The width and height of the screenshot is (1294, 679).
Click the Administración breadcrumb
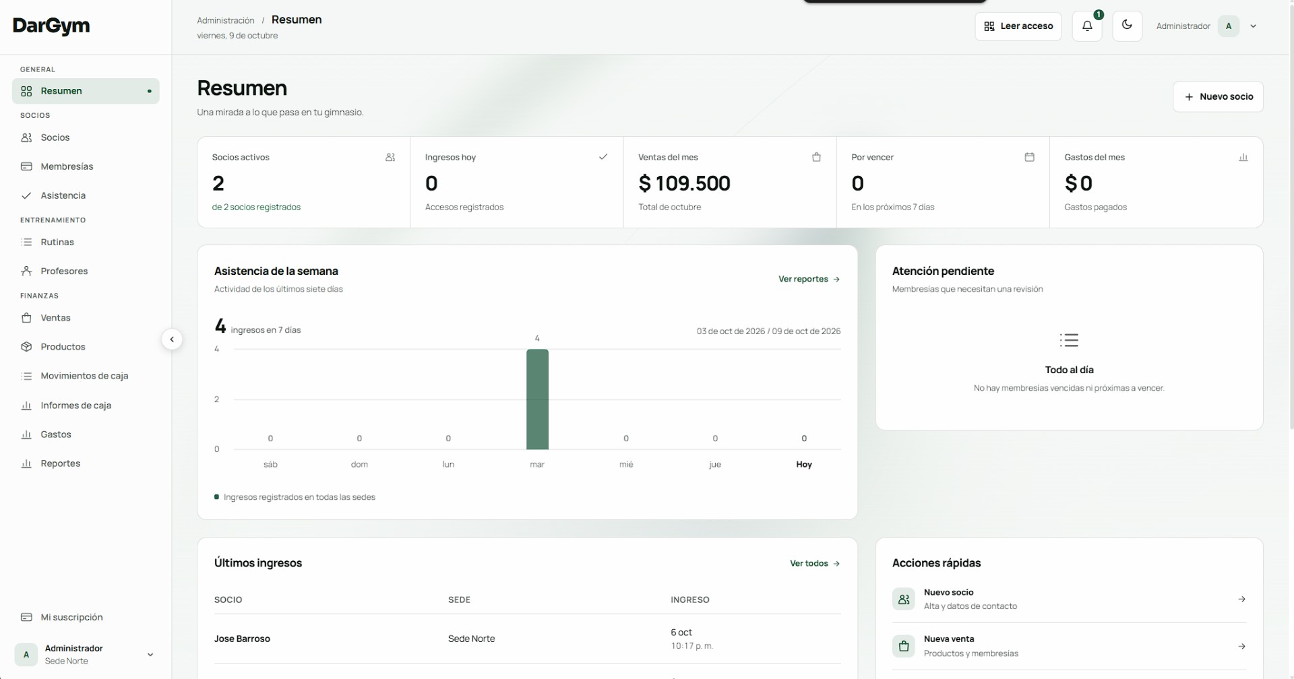click(226, 20)
